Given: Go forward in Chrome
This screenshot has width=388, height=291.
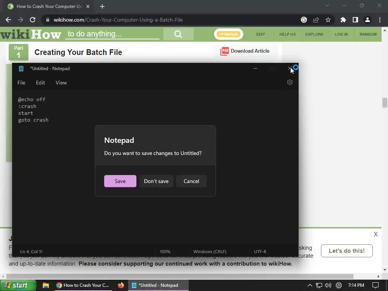Looking at the screenshot, I should pyautogui.click(x=20, y=20).
